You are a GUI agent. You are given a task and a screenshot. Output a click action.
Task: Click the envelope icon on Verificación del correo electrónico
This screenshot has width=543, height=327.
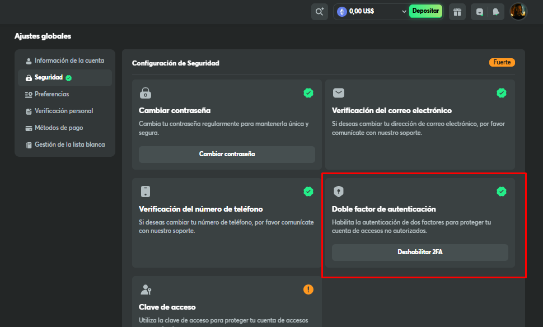pos(339,92)
